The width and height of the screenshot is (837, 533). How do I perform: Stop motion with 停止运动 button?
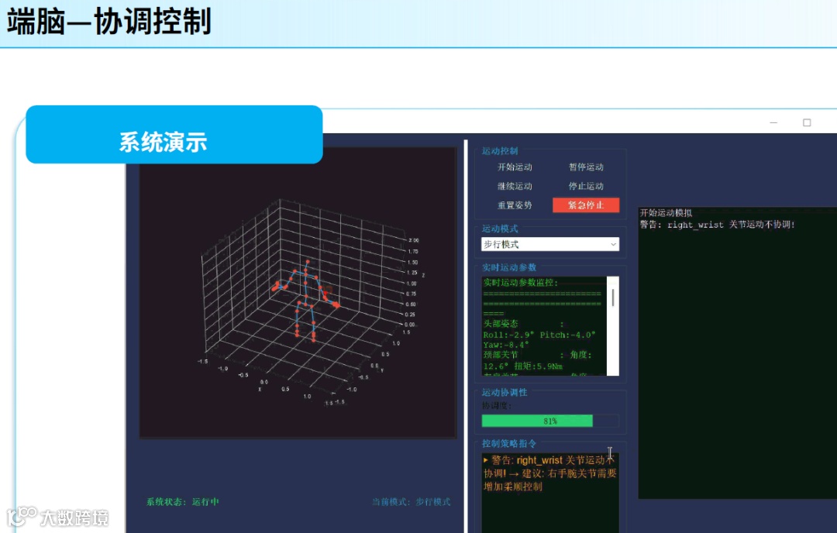click(586, 186)
